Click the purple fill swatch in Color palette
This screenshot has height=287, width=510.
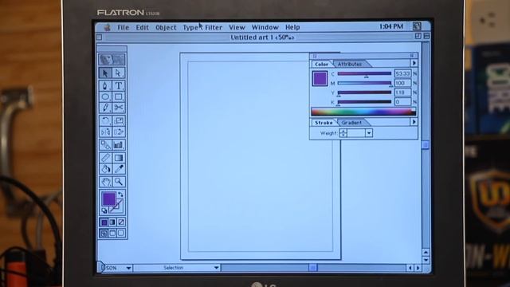(x=320, y=78)
